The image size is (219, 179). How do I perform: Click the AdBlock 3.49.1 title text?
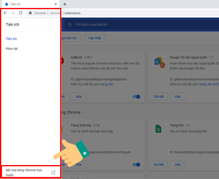[x=82, y=57]
